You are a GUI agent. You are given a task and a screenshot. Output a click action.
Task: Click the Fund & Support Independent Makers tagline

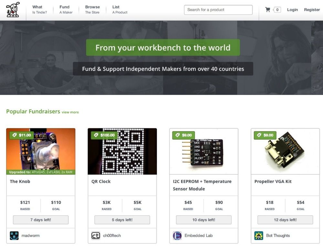163,69
